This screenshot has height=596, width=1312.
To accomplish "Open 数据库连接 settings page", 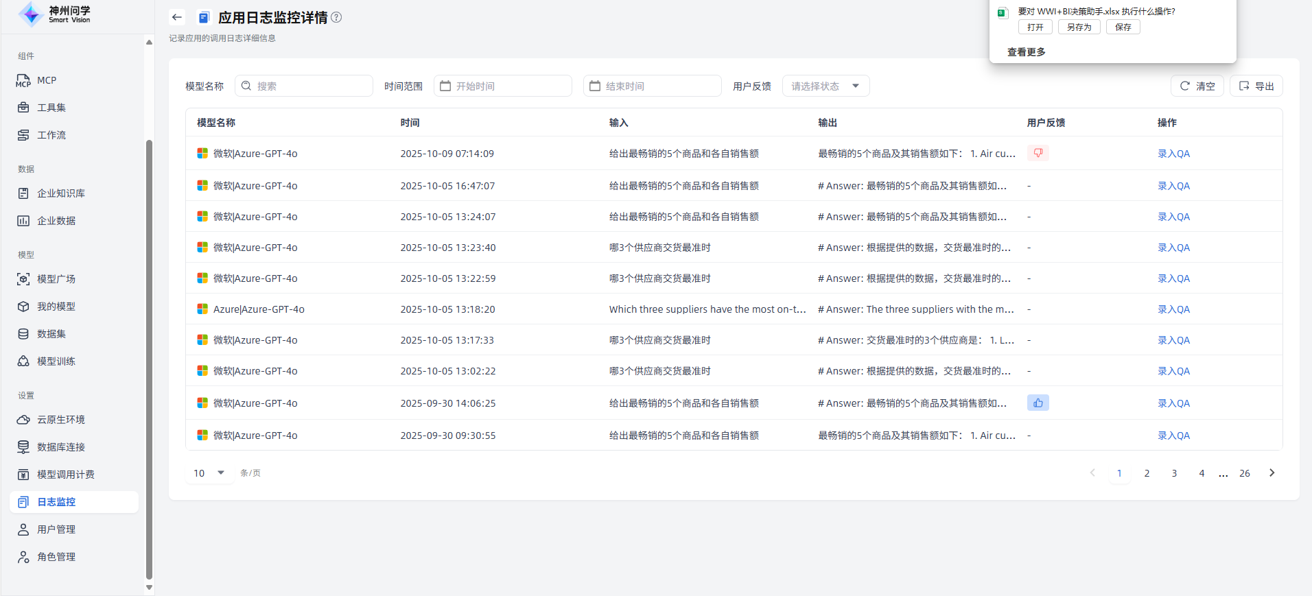I will (x=60, y=447).
